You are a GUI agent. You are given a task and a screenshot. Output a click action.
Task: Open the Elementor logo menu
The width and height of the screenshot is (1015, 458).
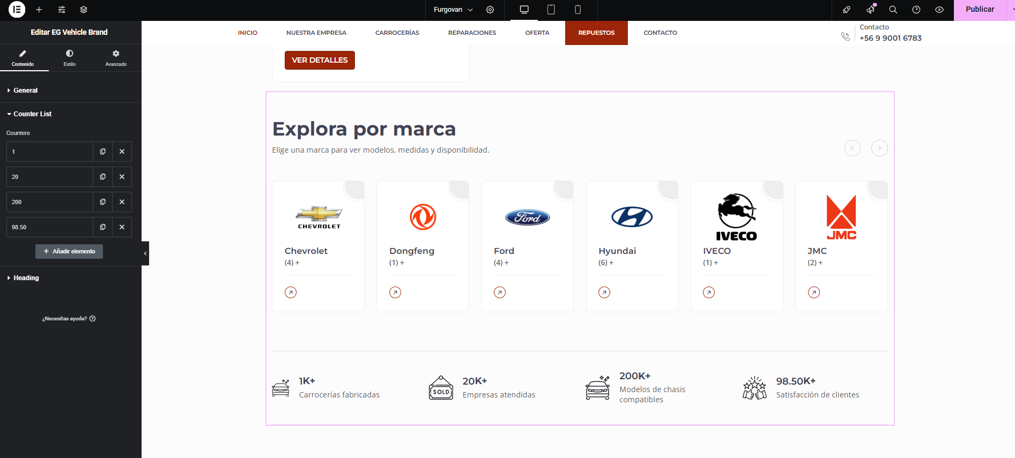[x=17, y=10]
